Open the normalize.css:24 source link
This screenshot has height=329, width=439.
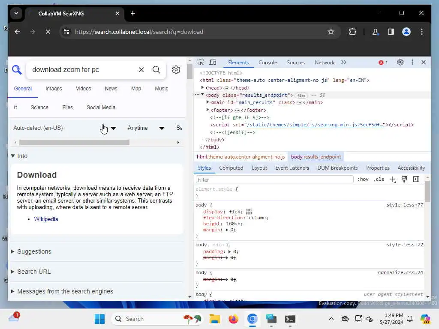pos(400,272)
